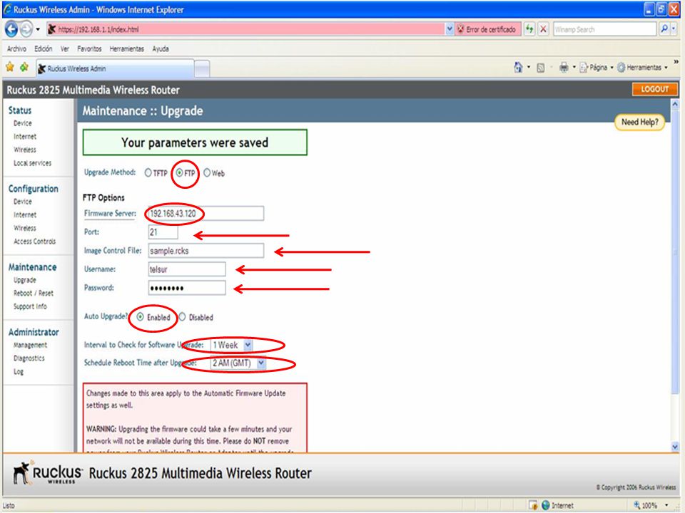The width and height of the screenshot is (685, 513).
Task: Click the page scrollbar up arrow
Action: [675, 104]
